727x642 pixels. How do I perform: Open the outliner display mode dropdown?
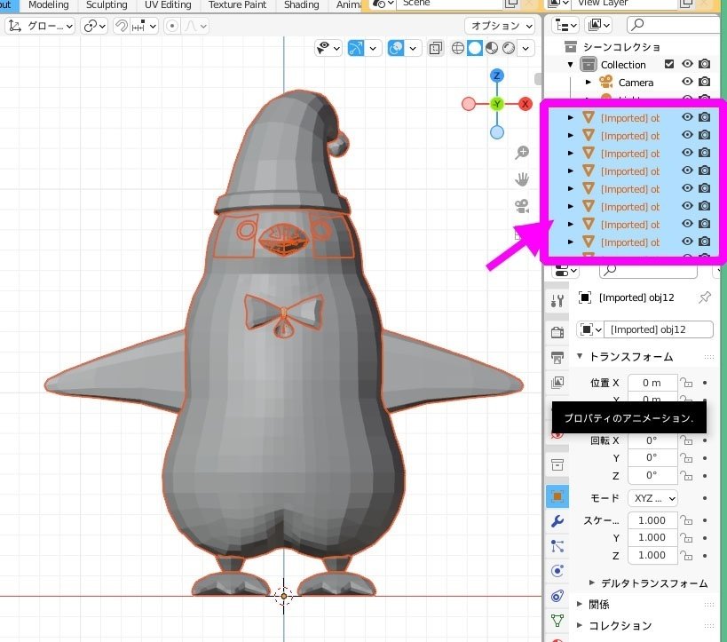(x=598, y=25)
